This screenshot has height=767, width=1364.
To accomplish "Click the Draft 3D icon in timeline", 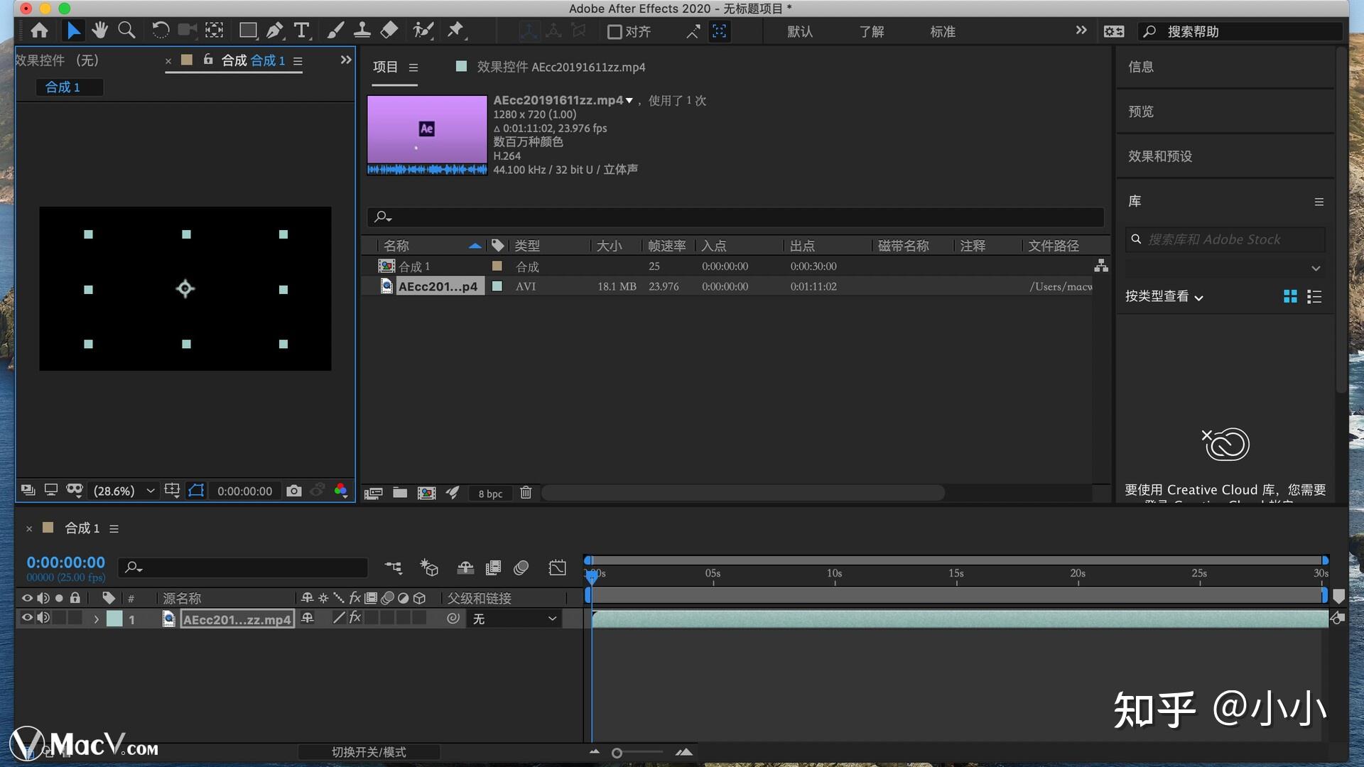I will (x=429, y=567).
